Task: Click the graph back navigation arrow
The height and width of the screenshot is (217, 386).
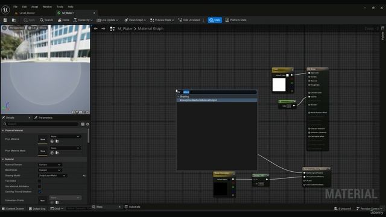Action: [95, 29]
